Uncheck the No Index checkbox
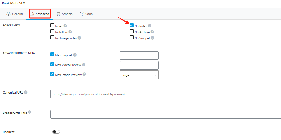 click(132, 26)
